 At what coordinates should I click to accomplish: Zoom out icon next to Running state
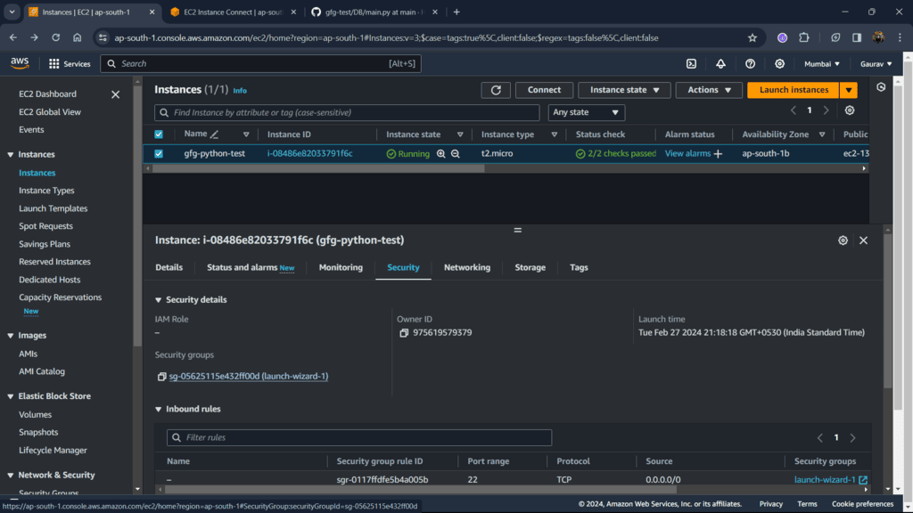[456, 153]
